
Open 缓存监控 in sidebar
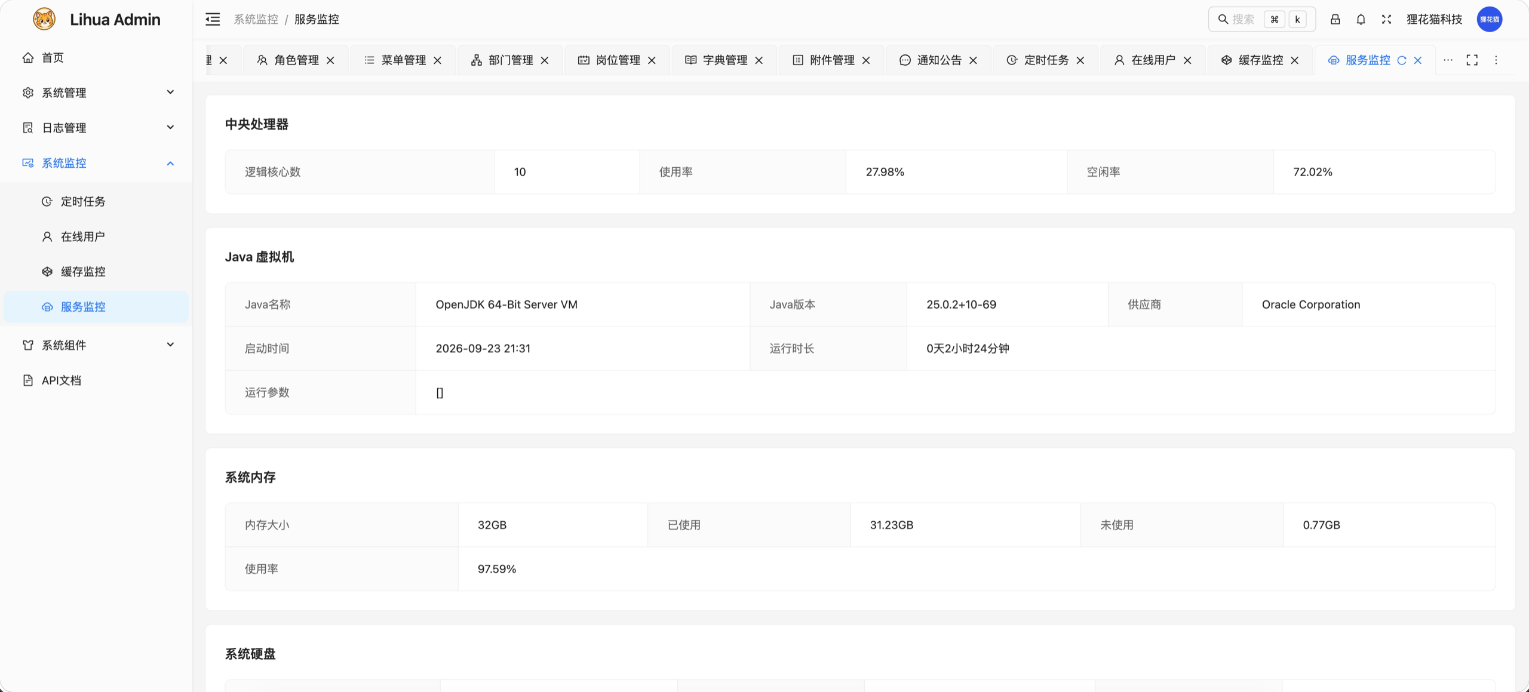[96, 272]
